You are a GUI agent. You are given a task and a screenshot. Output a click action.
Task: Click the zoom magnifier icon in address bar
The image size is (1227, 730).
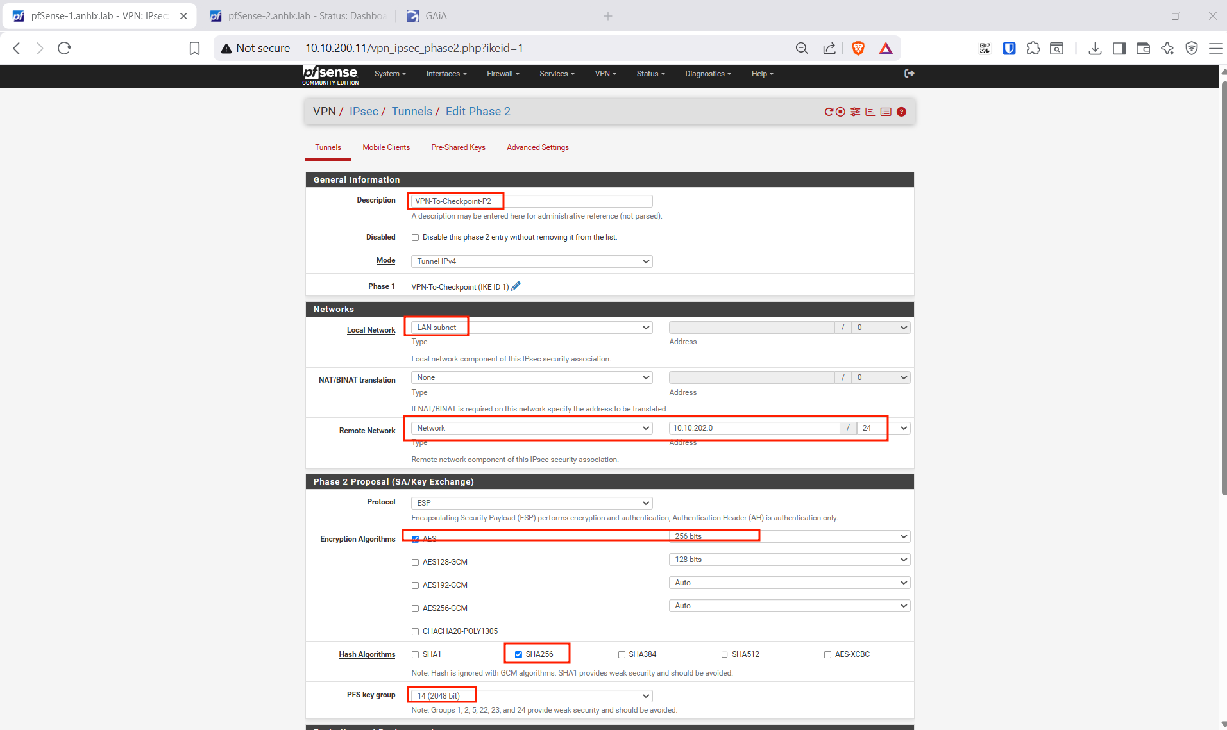pos(802,48)
